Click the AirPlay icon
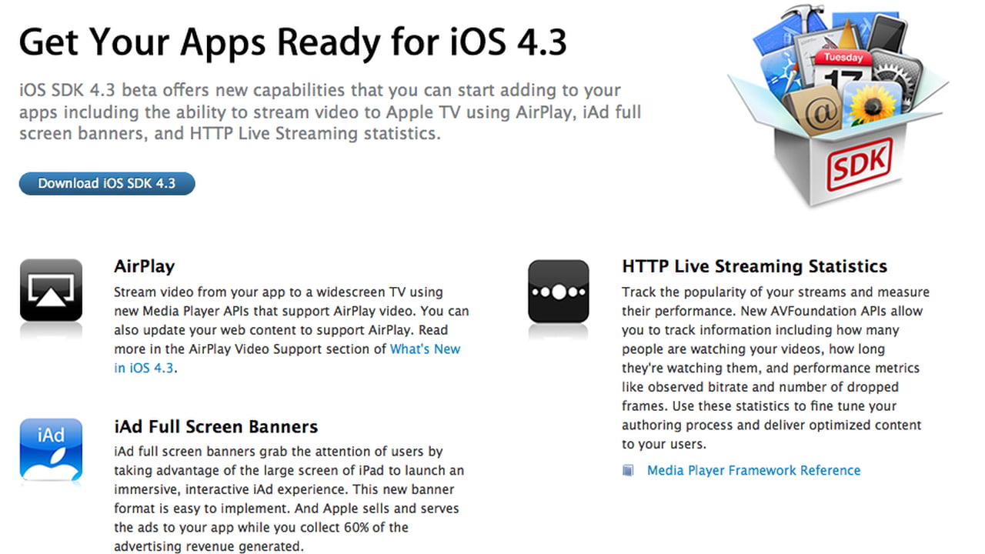The height and width of the screenshot is (554, 985). [x=51, y=290]
